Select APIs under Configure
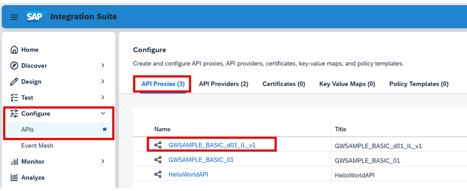Viewport: 467px width, 191px height. (58, 130)
